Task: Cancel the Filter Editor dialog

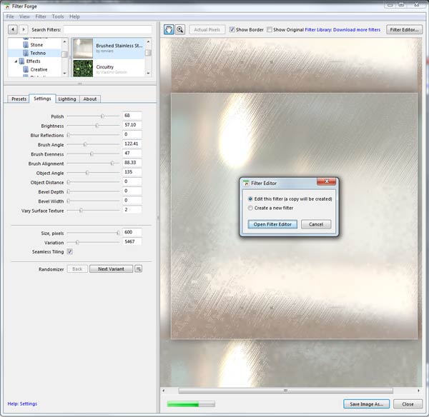Action: [x=316, y=224]
